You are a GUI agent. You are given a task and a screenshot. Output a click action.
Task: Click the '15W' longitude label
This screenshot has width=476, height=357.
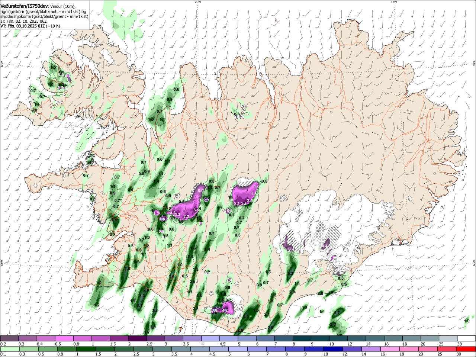click(394, 2)
